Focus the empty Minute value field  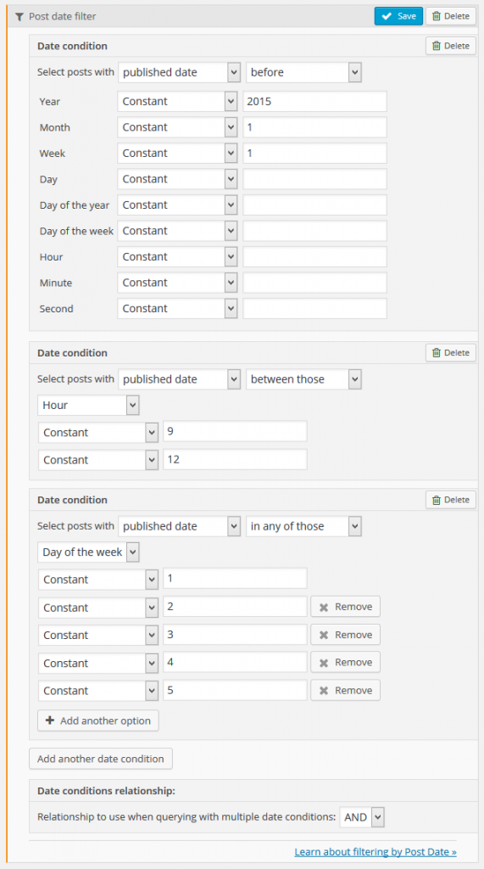(314, 283)
